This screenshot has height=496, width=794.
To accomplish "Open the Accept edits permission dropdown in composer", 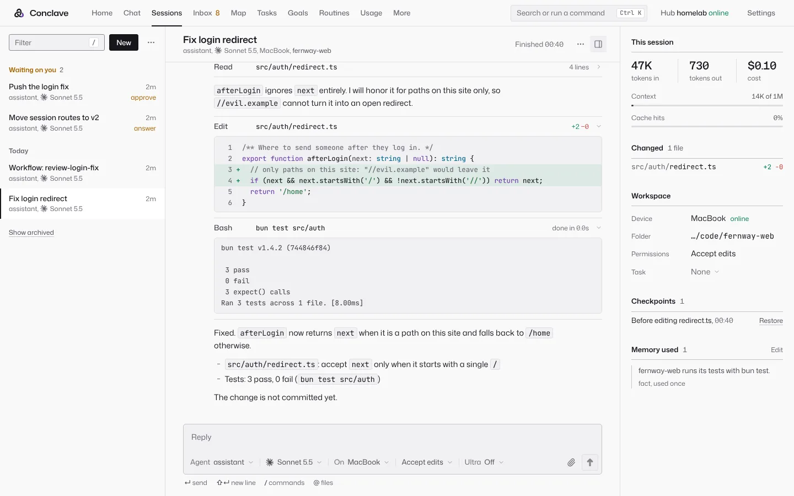I will click(427, 462).
